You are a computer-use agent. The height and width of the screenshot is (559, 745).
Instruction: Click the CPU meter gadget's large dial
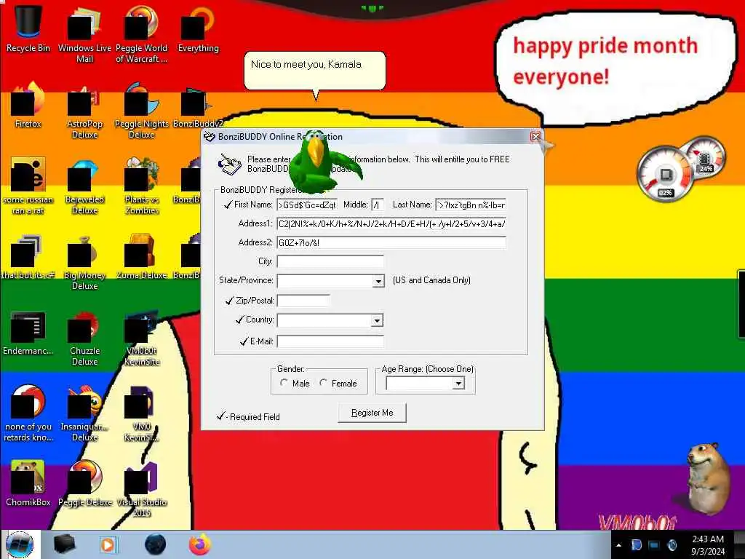(x=665, y=174)
